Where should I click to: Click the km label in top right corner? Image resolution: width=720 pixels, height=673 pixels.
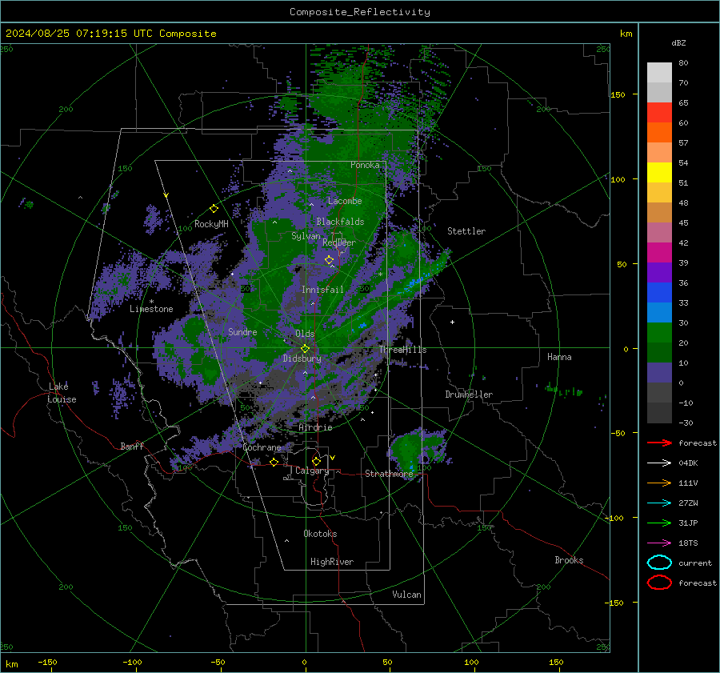coord(626,34)
